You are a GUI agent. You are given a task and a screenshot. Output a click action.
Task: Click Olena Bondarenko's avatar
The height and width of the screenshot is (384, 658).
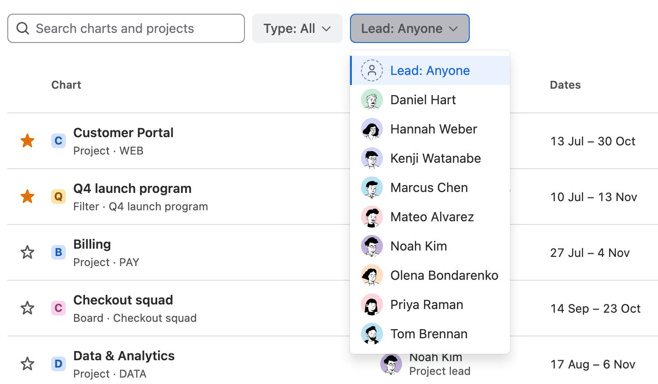[372, 275]
